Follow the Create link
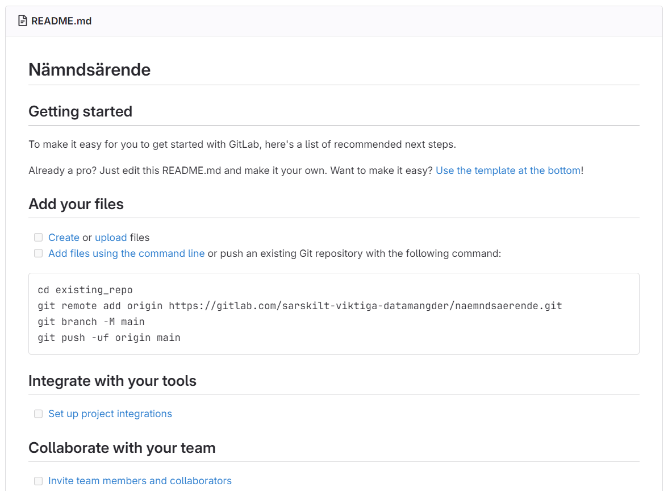 [64, 238]
